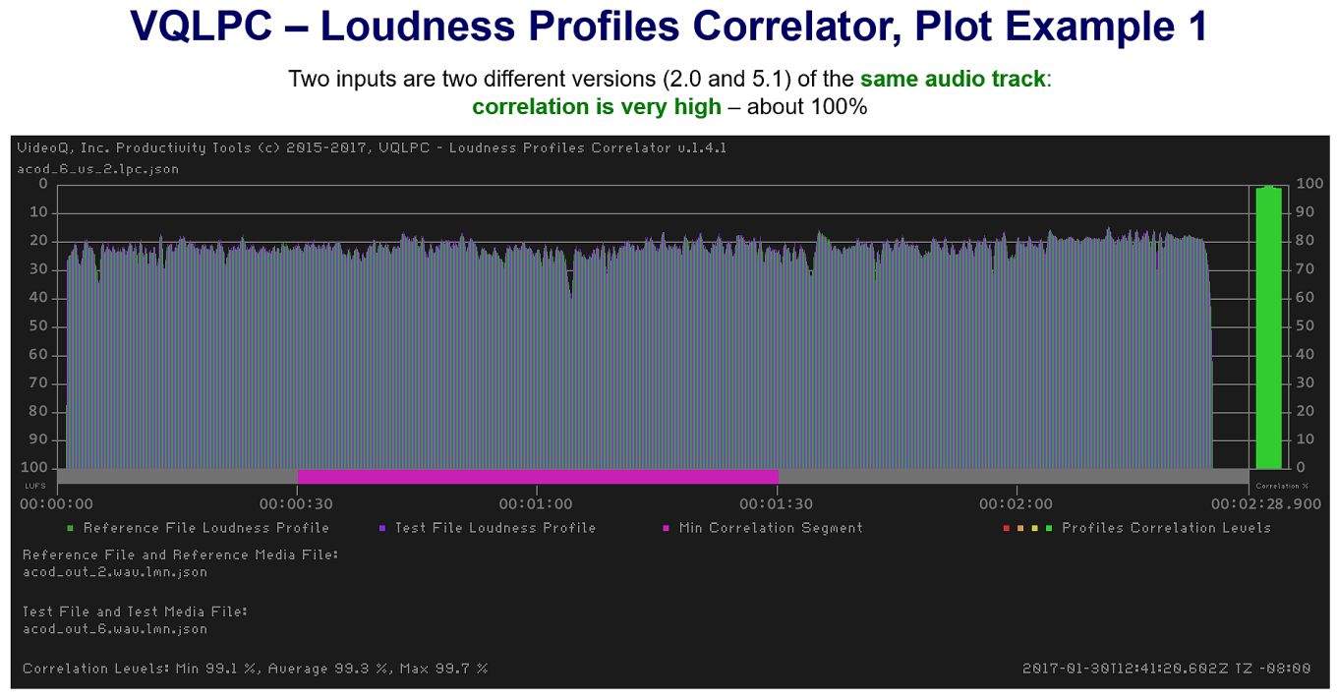Click the tall green correlation percentage bar

[x=1268, y=326]
